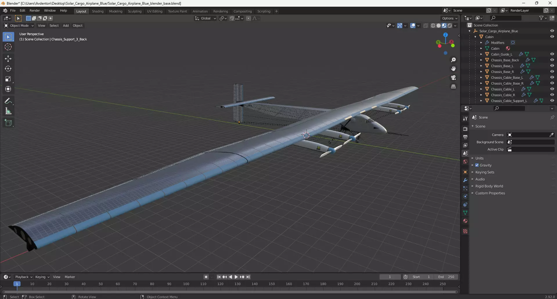
Task: Open Texture properties tab
Action: point(465,231)
